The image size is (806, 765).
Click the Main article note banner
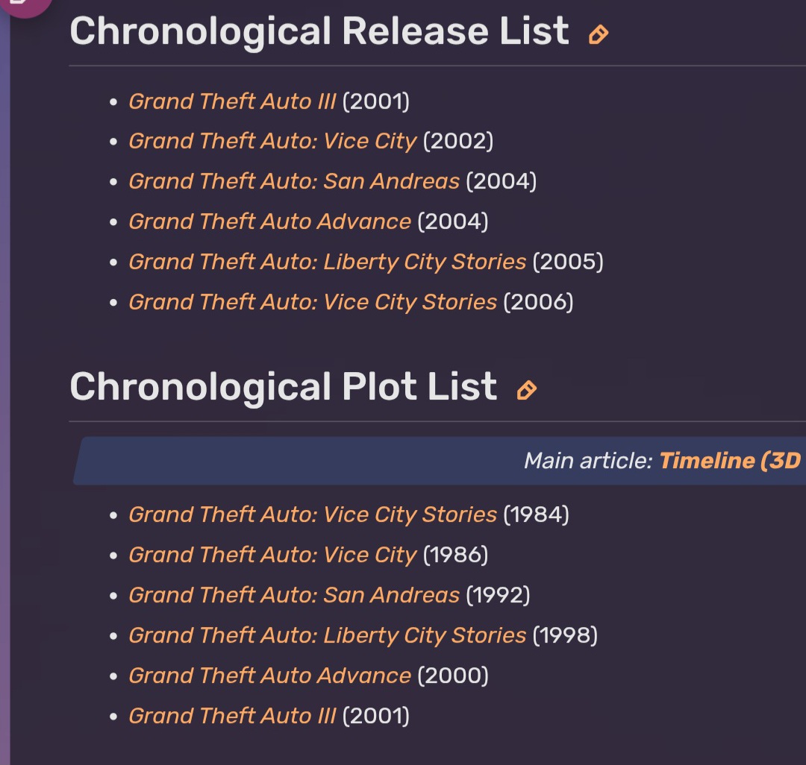pos(440,461)
